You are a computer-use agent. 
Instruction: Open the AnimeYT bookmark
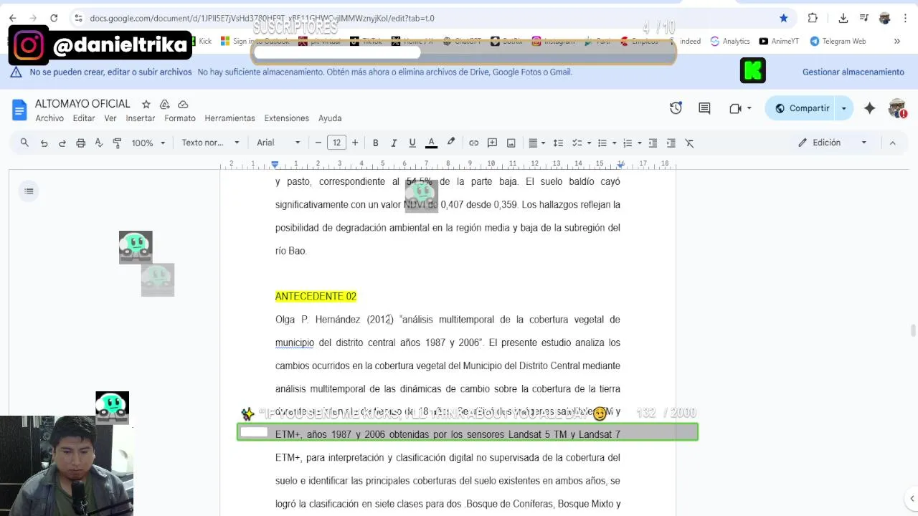point(779,41)
